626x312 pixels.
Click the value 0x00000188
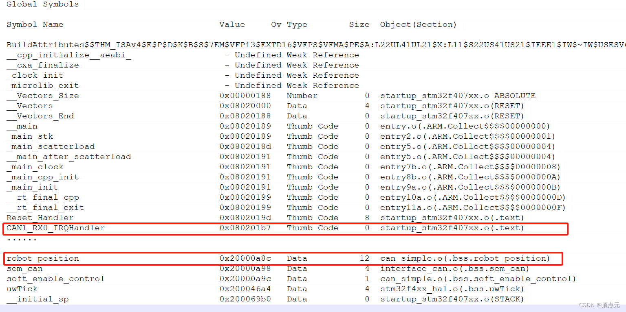click(245, 96)
